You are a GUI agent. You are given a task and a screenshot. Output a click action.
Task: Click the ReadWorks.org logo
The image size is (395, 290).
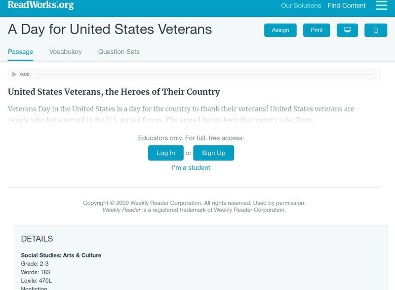(x=40, y=5)
